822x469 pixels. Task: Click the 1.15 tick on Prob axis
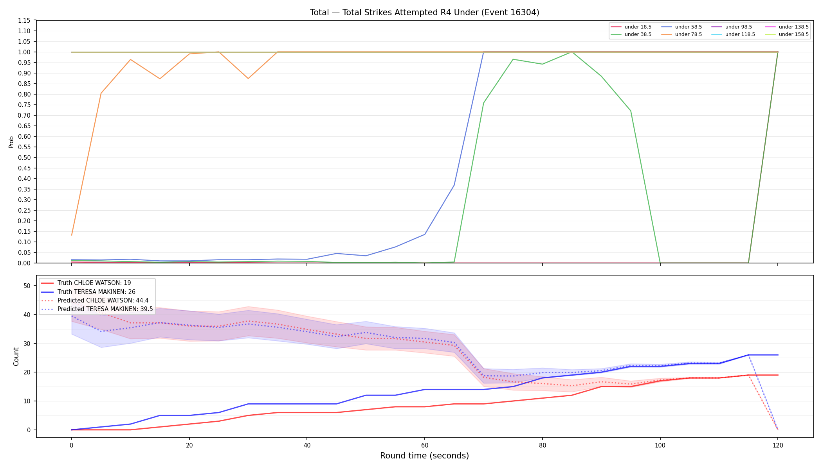(x=24, y=20)
